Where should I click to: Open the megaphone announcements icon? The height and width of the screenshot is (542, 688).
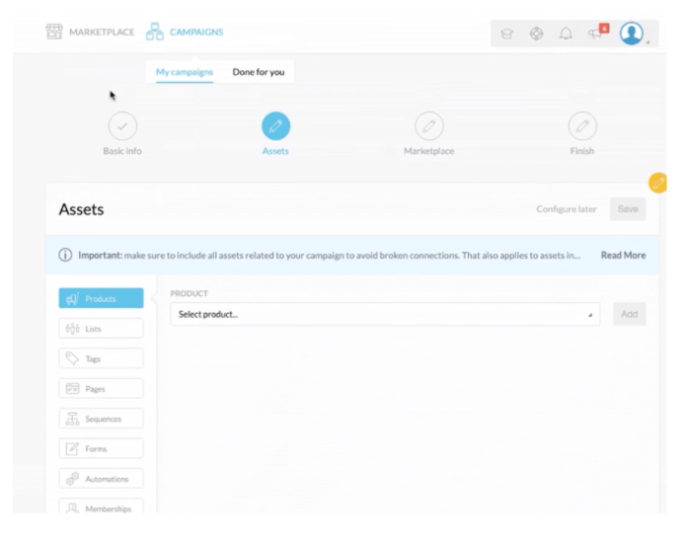pos(597,33)
